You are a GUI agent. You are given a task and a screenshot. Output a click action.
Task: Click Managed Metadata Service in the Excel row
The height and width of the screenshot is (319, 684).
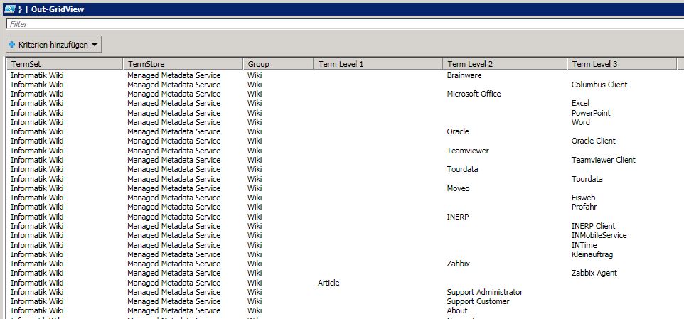tap(174, 103)
